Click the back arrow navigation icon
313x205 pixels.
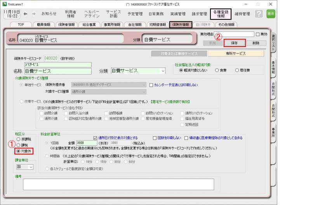[25, 14]
